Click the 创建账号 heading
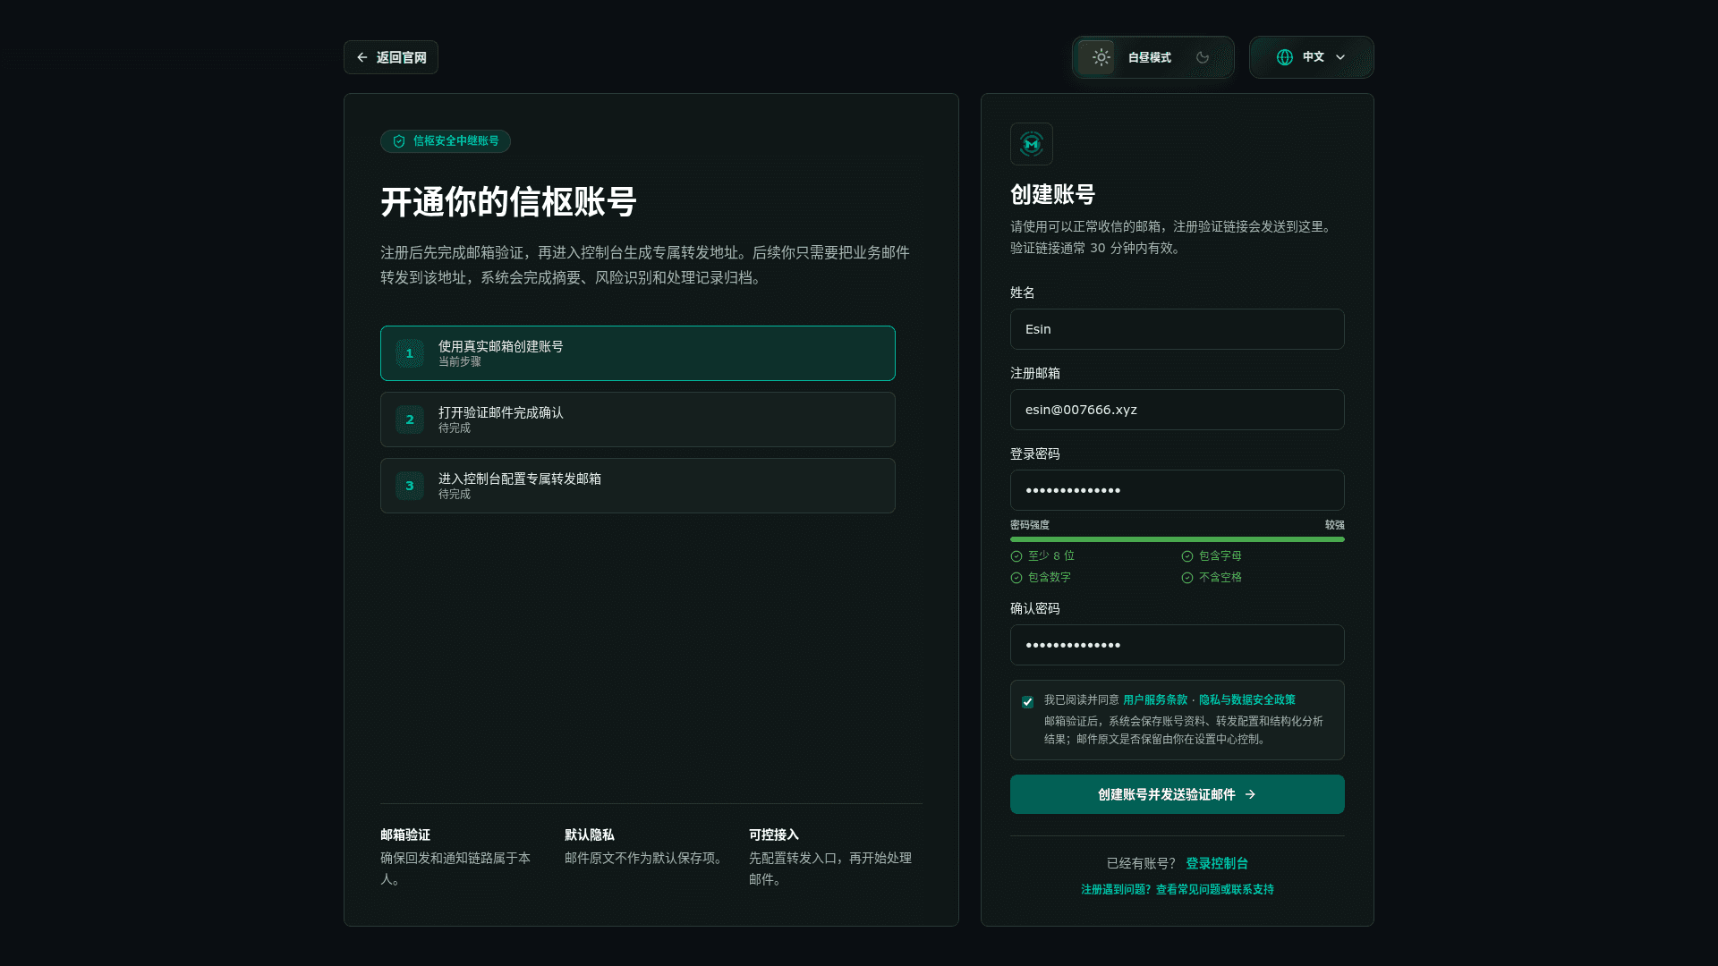The width and height of the screenshot is (1718, 966). tap(1052, 194)
